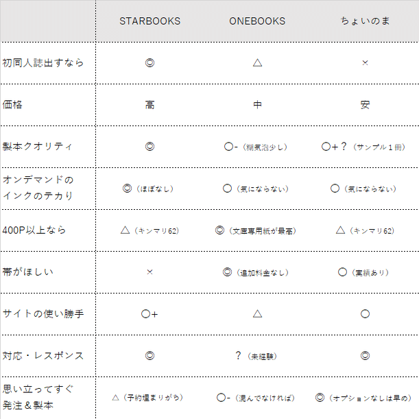Click the ? (未経験) cell under ONEBOOKS
The height and width of the screenshot is (419, 419).
coord(256,356)
